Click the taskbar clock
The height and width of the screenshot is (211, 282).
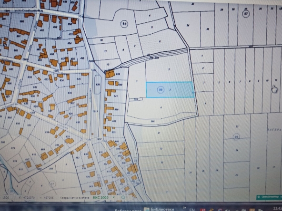click(278, 209)
